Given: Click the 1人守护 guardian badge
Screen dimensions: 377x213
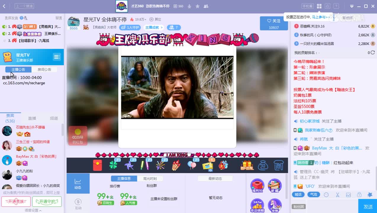Looking at the screenshot, I should click(130, 28).
